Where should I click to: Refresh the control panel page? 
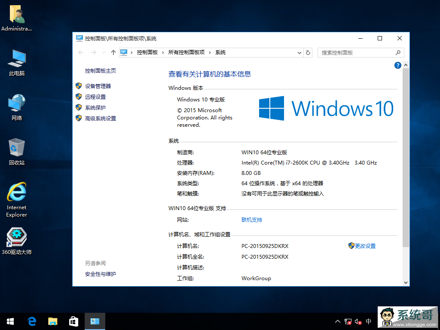pyautogui.click(x=308, y=52)
